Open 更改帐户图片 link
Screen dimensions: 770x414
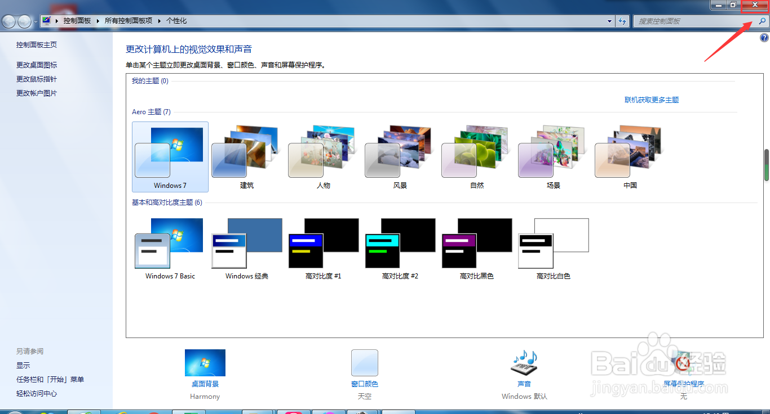[x=37, y=93]
